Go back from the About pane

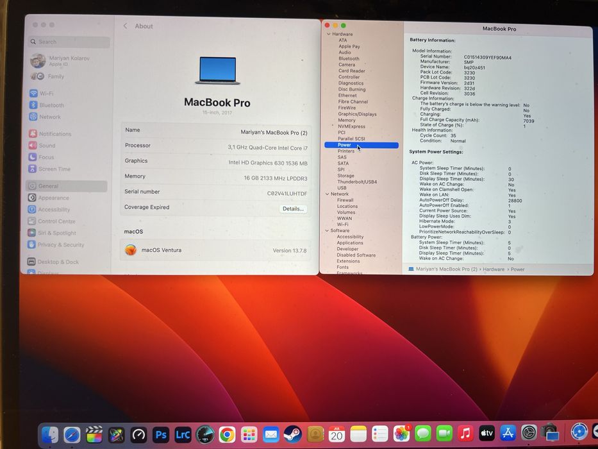(x=125, y=26)
